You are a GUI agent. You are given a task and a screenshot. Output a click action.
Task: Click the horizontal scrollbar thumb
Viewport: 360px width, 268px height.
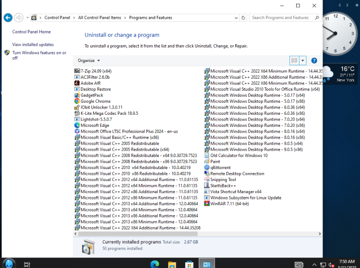138,234
